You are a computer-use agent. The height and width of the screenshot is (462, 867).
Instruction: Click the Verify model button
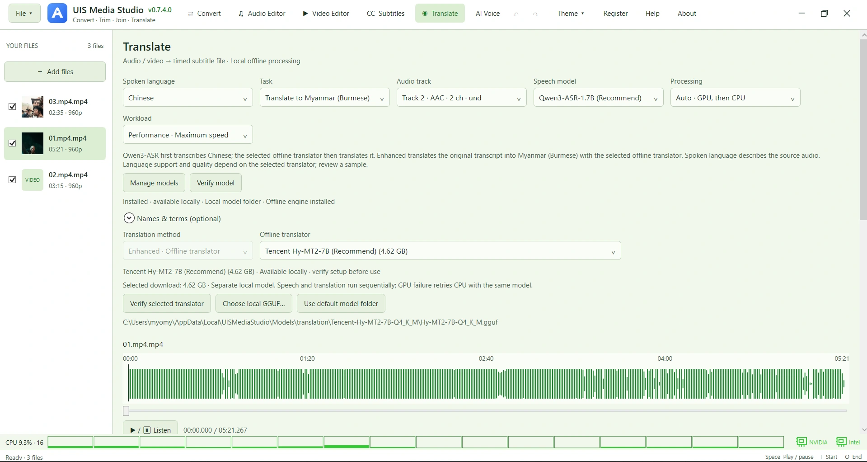(216, 183)
